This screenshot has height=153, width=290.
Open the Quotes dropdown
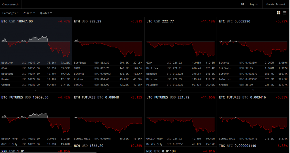(46, 13)
